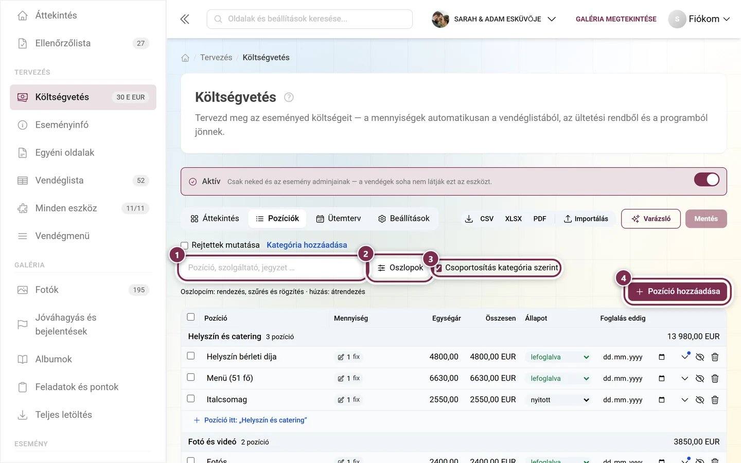This screenshot has width=741, height=463.
Task: Switch to the Ütemterv tab
Action: 338,219
